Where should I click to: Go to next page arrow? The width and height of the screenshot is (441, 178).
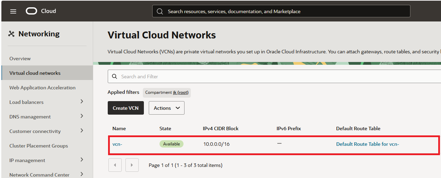coord(132,165)
